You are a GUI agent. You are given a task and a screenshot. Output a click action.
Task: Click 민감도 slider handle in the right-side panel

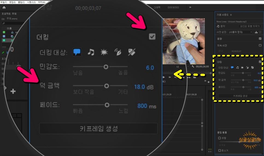tap(243, 73)
